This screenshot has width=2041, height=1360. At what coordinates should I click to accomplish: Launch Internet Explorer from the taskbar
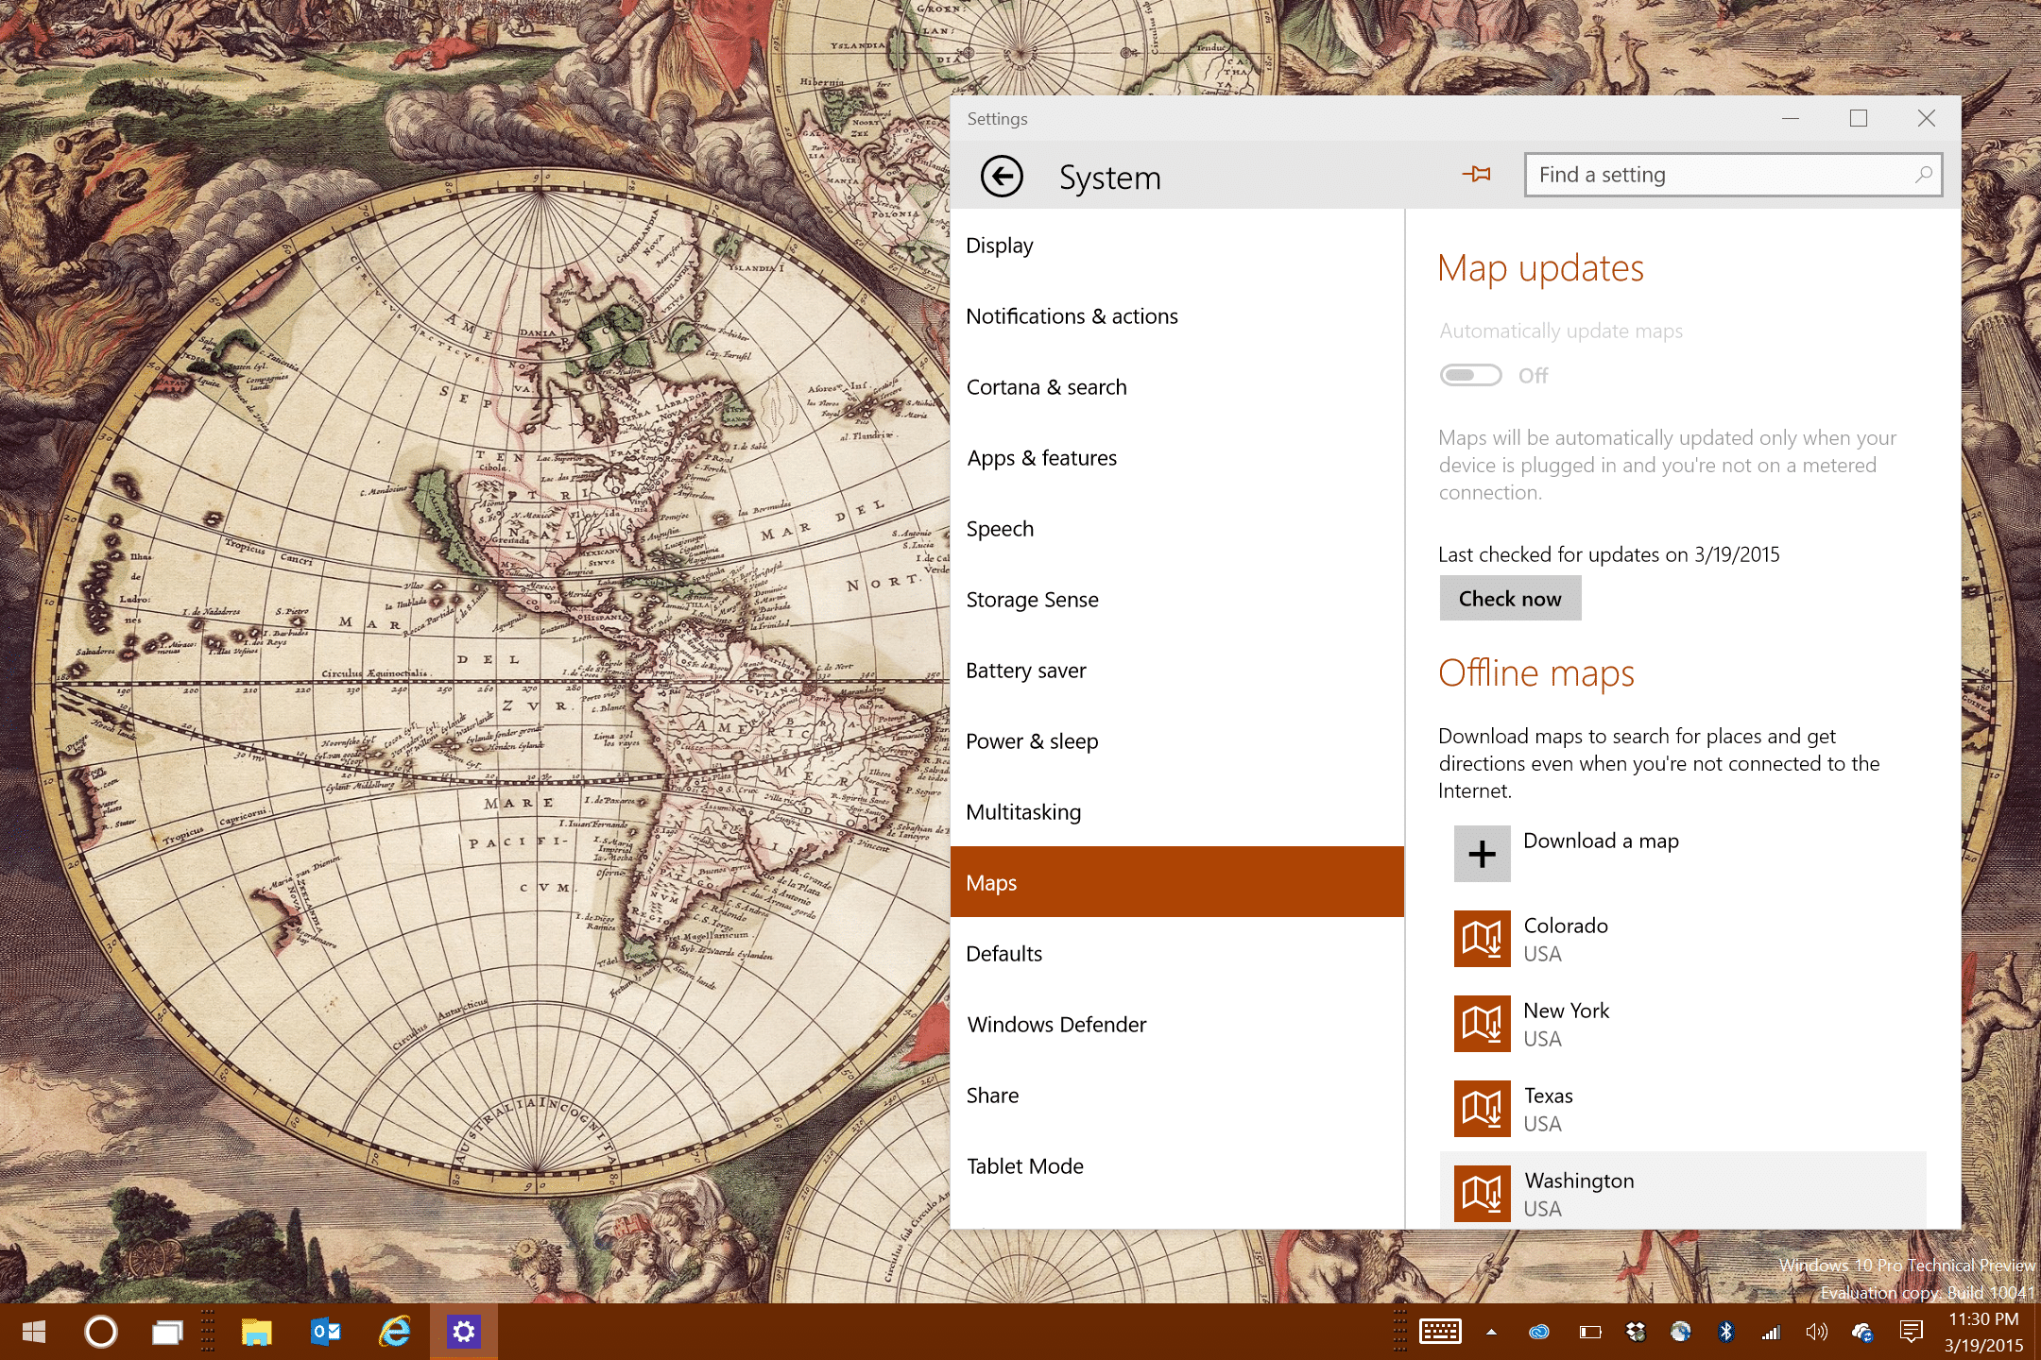[x=394, y=1332]
